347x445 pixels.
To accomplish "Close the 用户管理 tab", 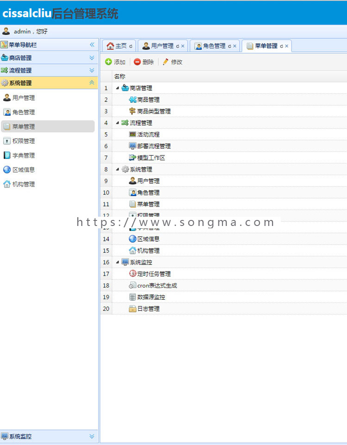I will pos(183,46).
